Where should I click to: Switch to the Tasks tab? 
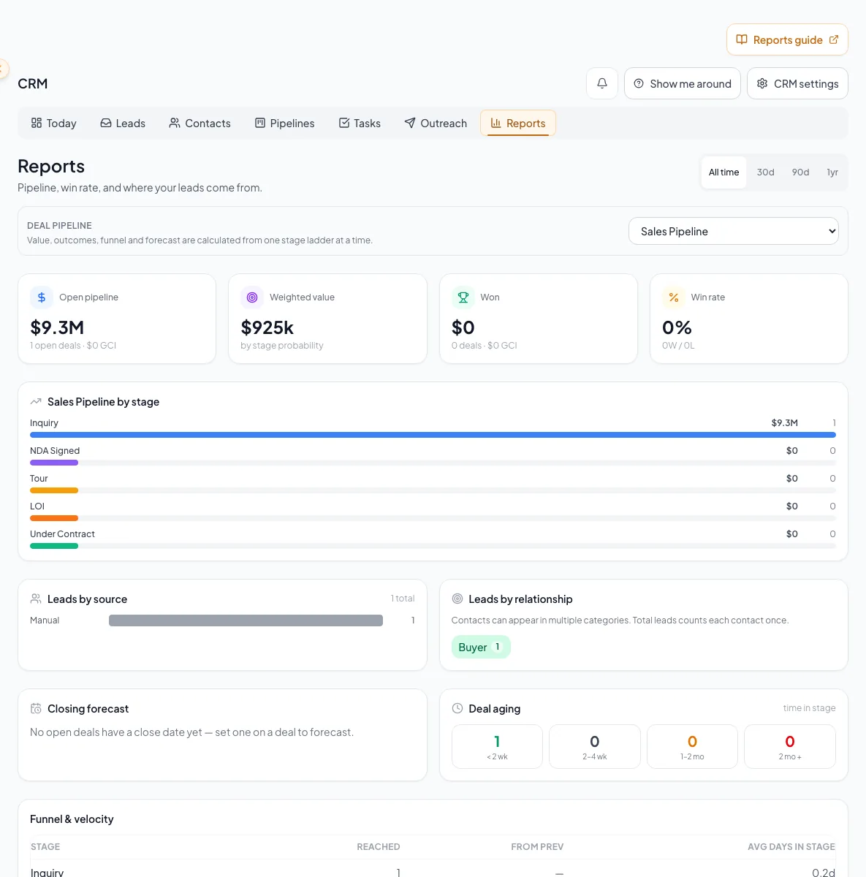[x=360, y=123]
